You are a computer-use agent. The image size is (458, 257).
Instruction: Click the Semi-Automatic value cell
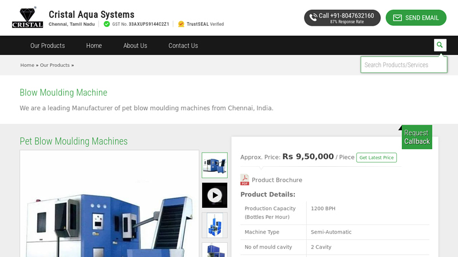coord(368,232)
